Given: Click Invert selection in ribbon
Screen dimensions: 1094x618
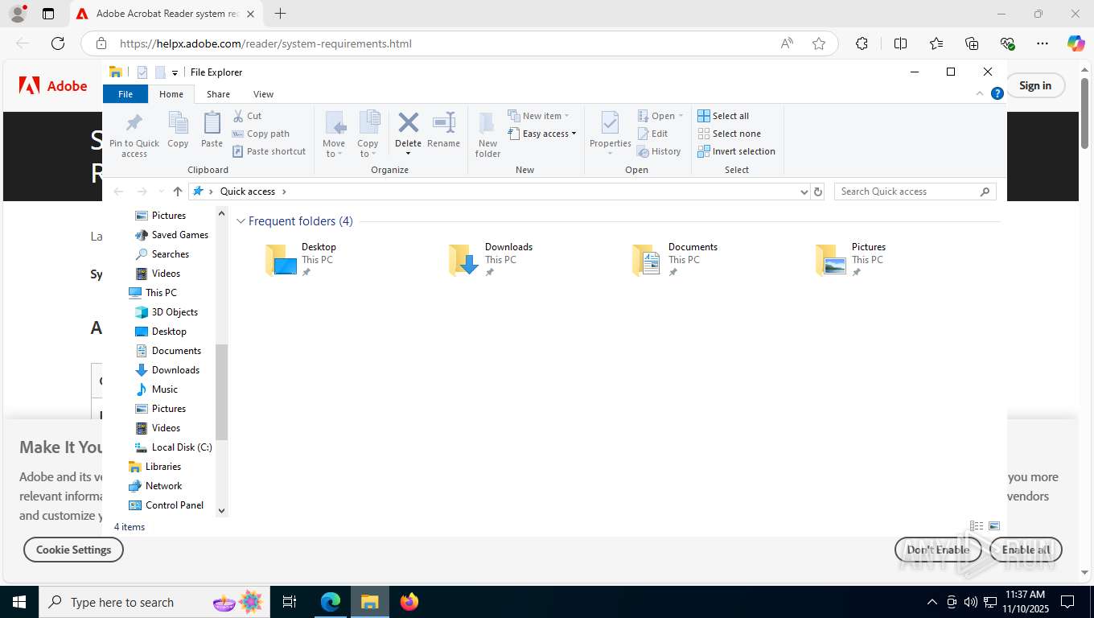Looking at the screenshot, I should tap(736, 151).
